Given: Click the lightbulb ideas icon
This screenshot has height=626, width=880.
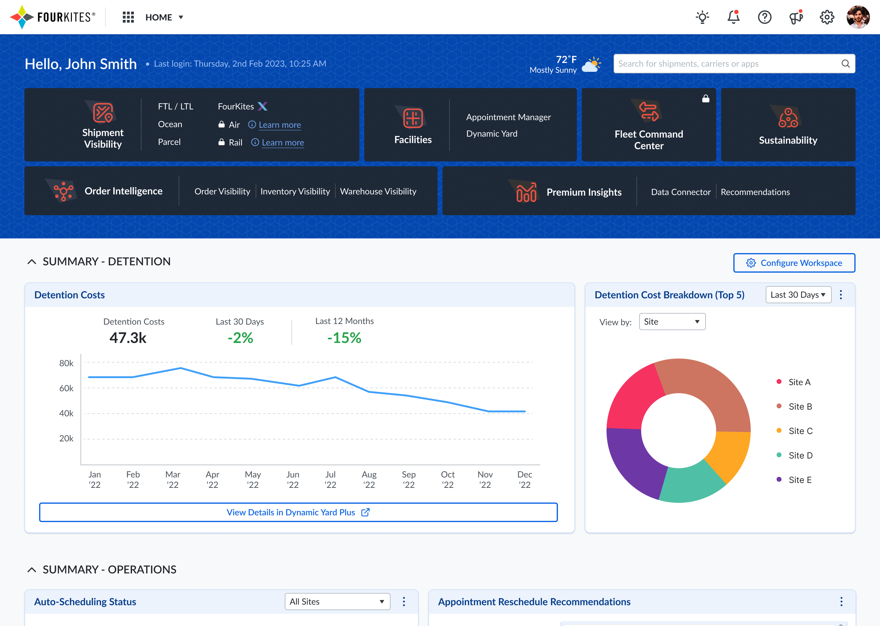Looking at the screenshot, I should 702,17.
